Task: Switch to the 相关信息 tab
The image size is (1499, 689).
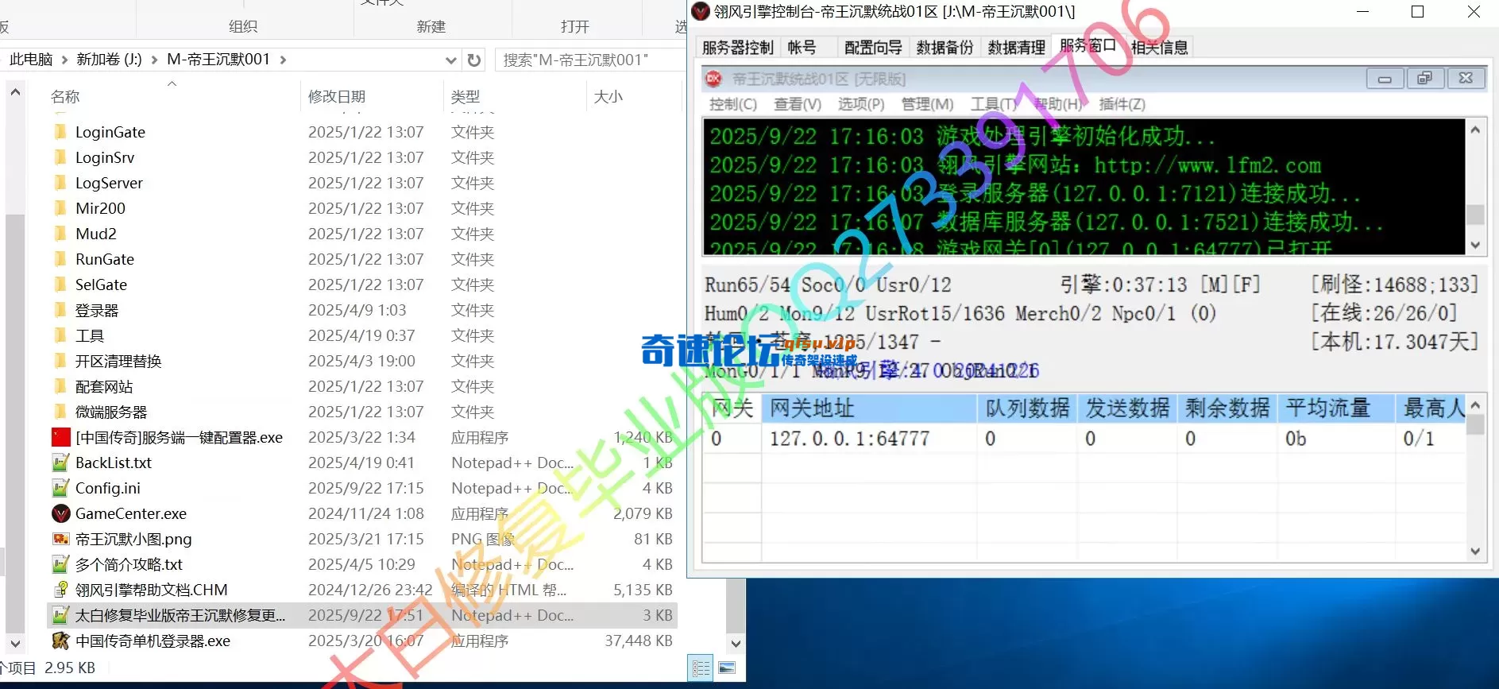Action: (x=1159, y=48)
